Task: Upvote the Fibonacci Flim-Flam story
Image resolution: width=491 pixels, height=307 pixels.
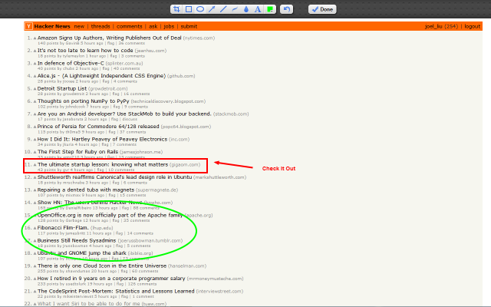Action: pyautogui.click(x=35, y=228)
